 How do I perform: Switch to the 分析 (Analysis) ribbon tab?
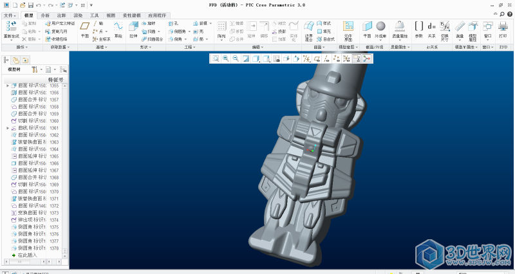[45, 15]
